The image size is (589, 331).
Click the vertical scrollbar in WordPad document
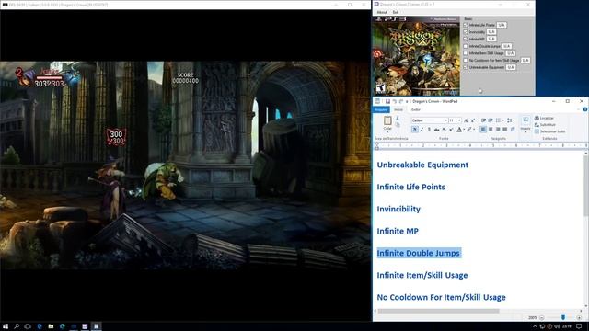(586, 186)
